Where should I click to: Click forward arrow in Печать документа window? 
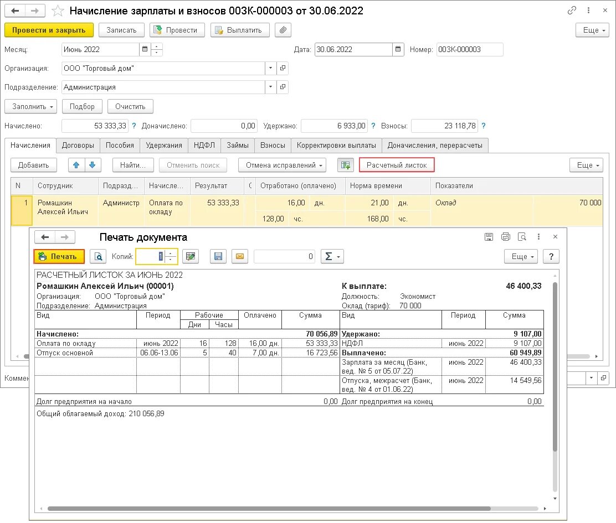pyautogui.click(x=65, y=237)
